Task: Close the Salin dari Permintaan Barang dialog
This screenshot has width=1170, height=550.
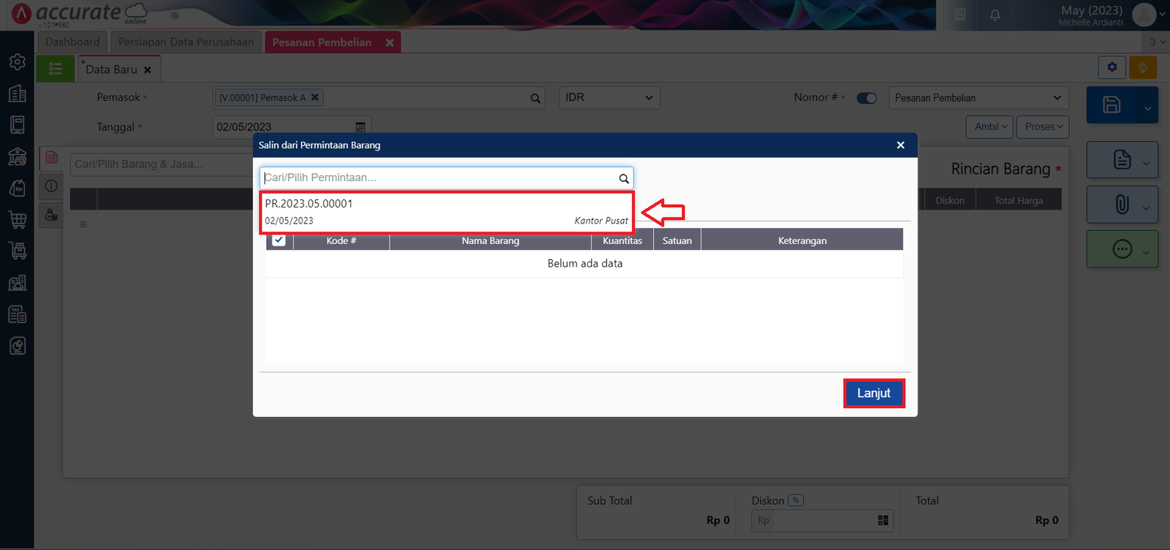Action: coord(900,145)
